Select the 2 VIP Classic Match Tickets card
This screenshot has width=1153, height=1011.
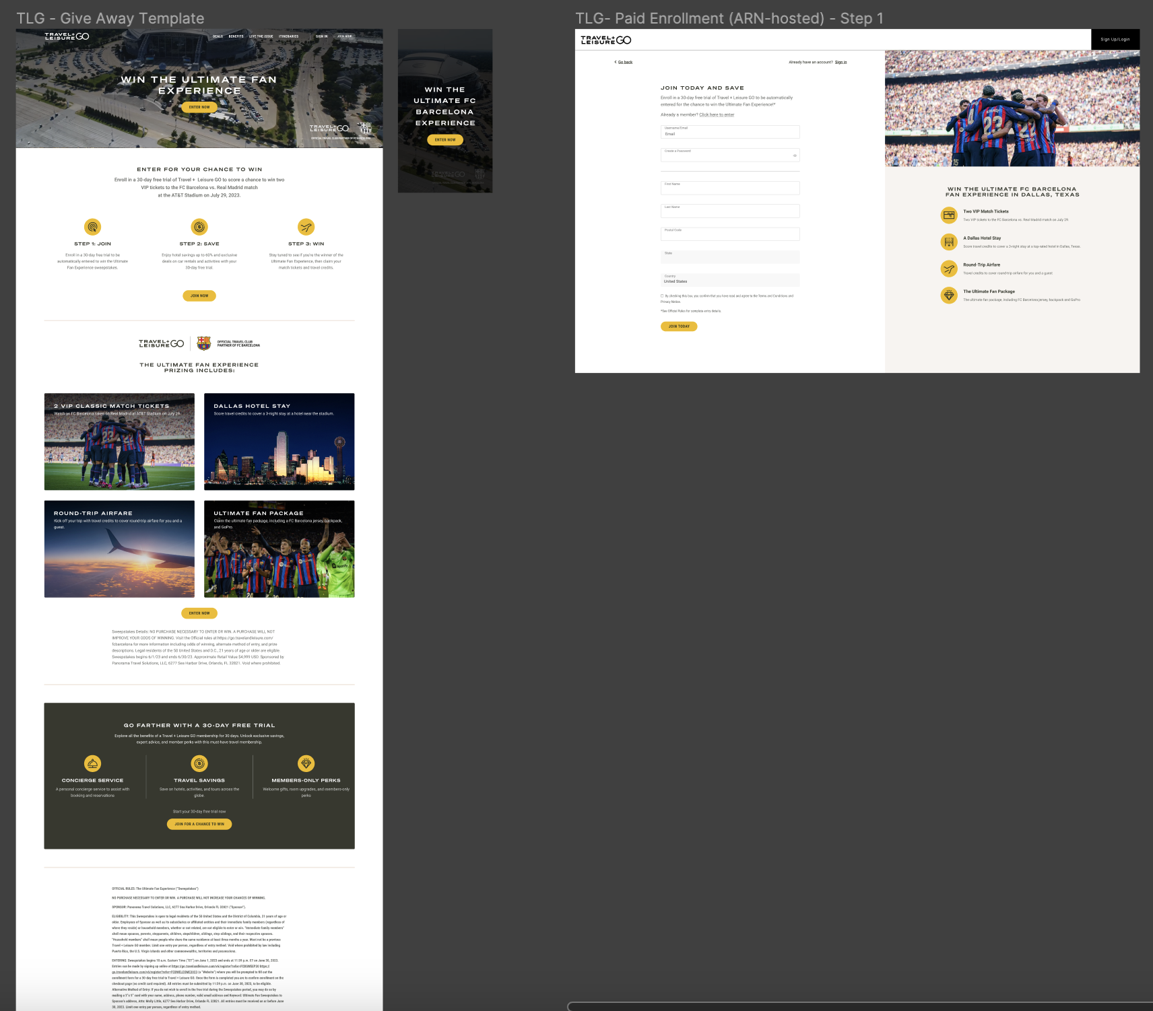[x=119, y=442]
